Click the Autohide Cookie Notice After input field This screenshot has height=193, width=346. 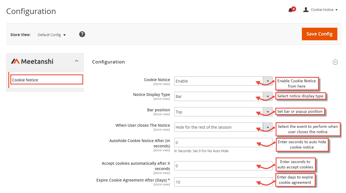click(x=223, y=143)
